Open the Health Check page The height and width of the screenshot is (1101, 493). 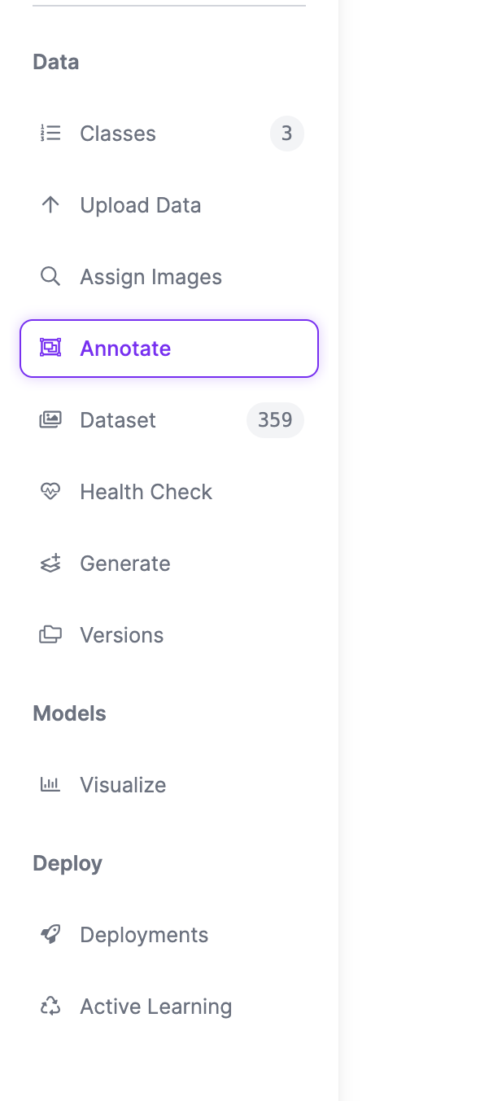click(x=146, y=492)
